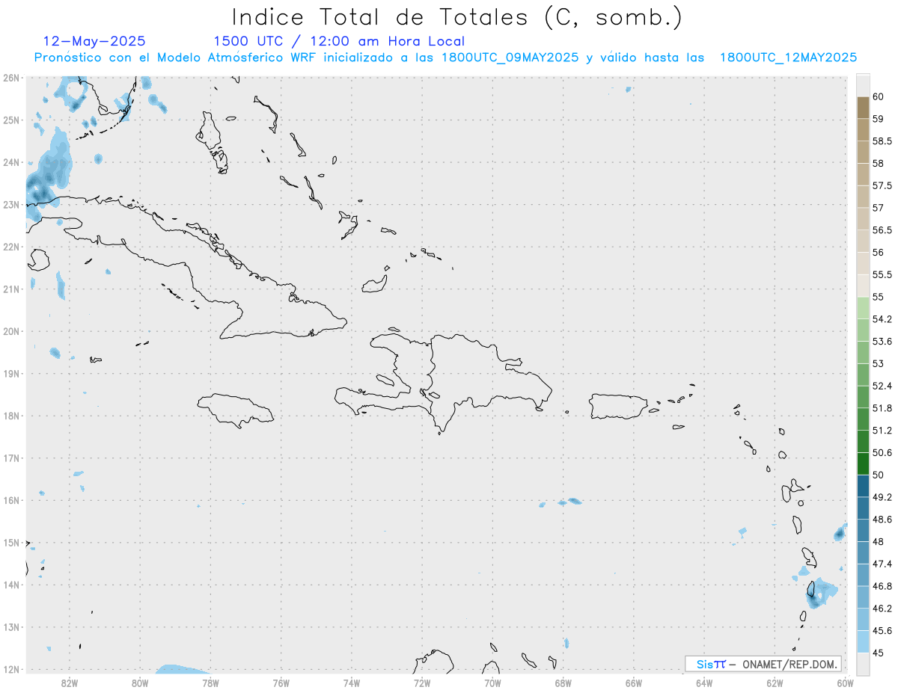Click the legend value 58.5
The height and width of the screenshot is (693, 898).
point(882,141)
